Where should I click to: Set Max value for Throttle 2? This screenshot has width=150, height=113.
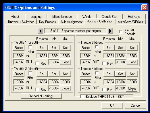(65, 74)
